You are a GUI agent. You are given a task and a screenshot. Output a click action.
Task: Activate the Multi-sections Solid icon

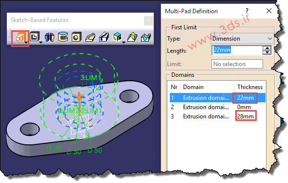pyautogui.click(x=132, y=37)
